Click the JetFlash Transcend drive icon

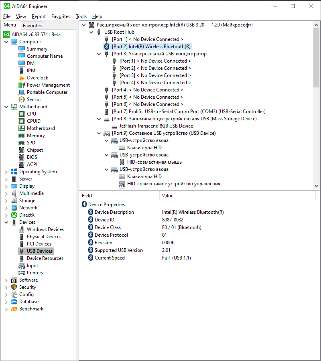pos(114,126)
